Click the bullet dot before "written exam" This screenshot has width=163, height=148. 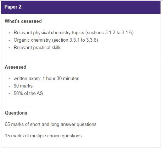9,79
